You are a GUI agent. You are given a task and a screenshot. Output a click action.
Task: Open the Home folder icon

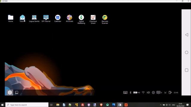coord(11,18)
